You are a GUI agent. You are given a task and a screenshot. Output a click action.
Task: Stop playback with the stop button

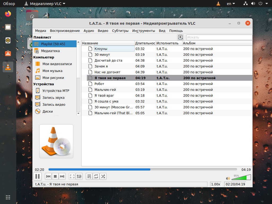pyautogui.click(x=55, y=176)
